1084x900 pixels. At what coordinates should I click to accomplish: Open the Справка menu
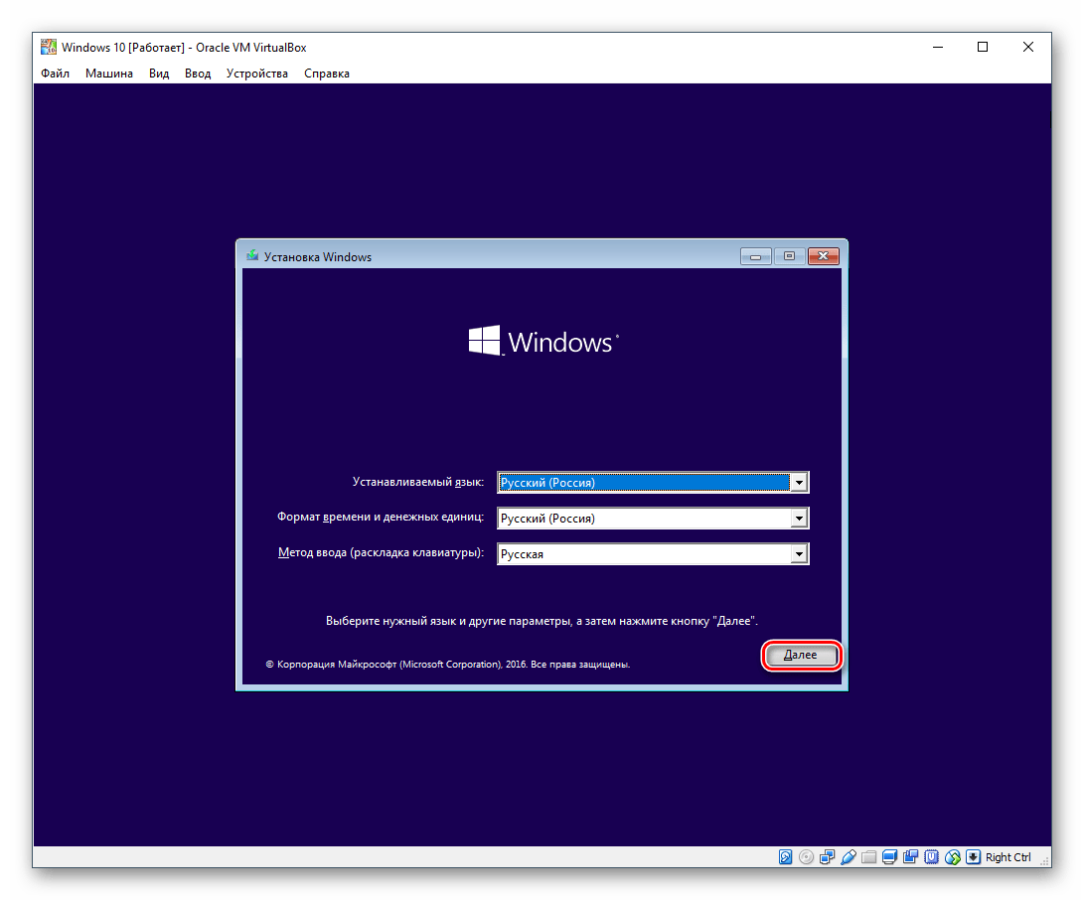(326, 74)
